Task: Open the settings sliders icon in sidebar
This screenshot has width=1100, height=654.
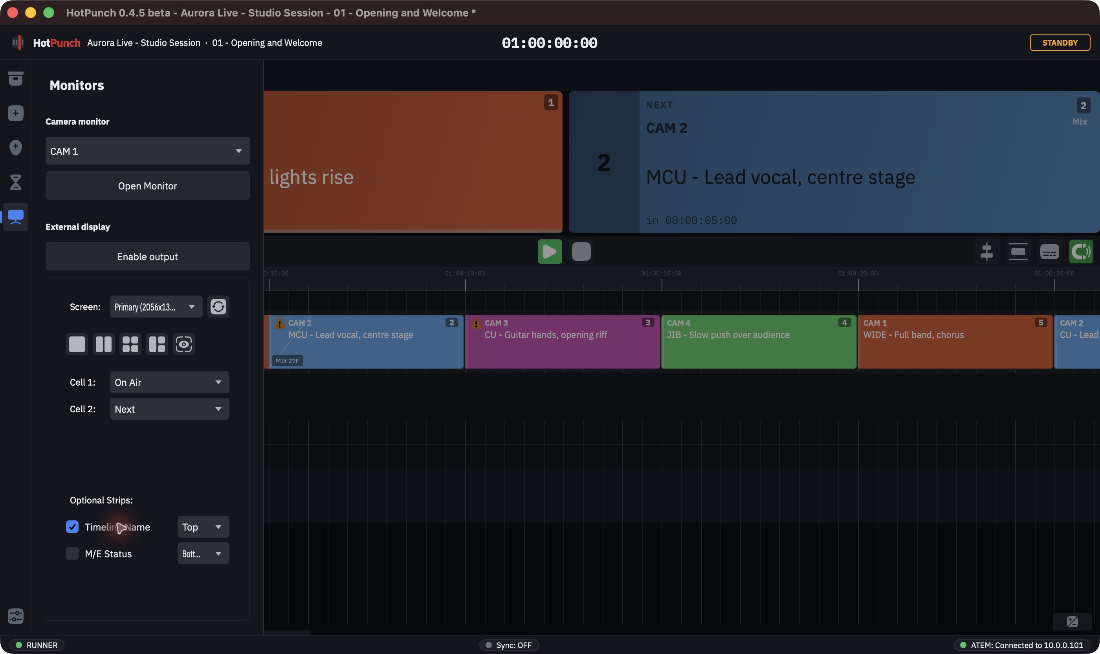Action: coord(15,616)
